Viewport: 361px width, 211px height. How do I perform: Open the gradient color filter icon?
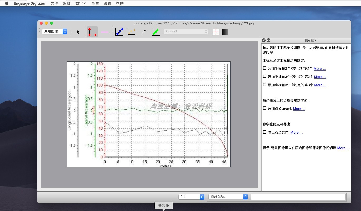(x=225, y=32)
